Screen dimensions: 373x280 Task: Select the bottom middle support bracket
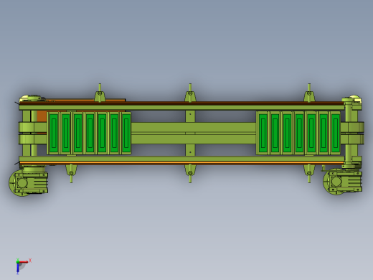190,173
